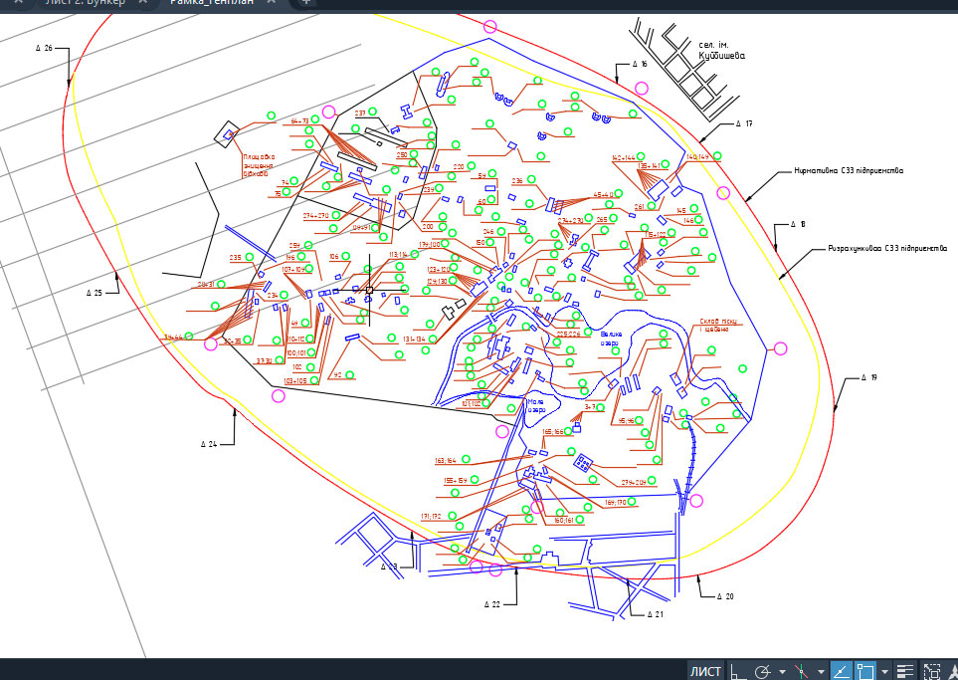The height and width of the screenshot is (680, 958).
Task: Open the Isometric Drafting plane dropdown
Action: [x=819, y=672]
